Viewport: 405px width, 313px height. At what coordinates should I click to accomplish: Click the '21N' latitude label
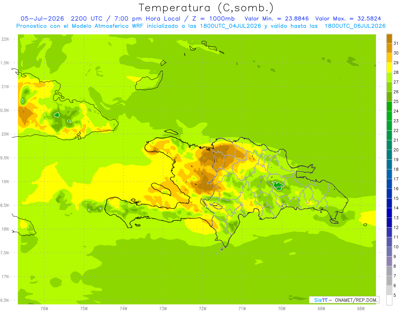[x=6, y=86]
